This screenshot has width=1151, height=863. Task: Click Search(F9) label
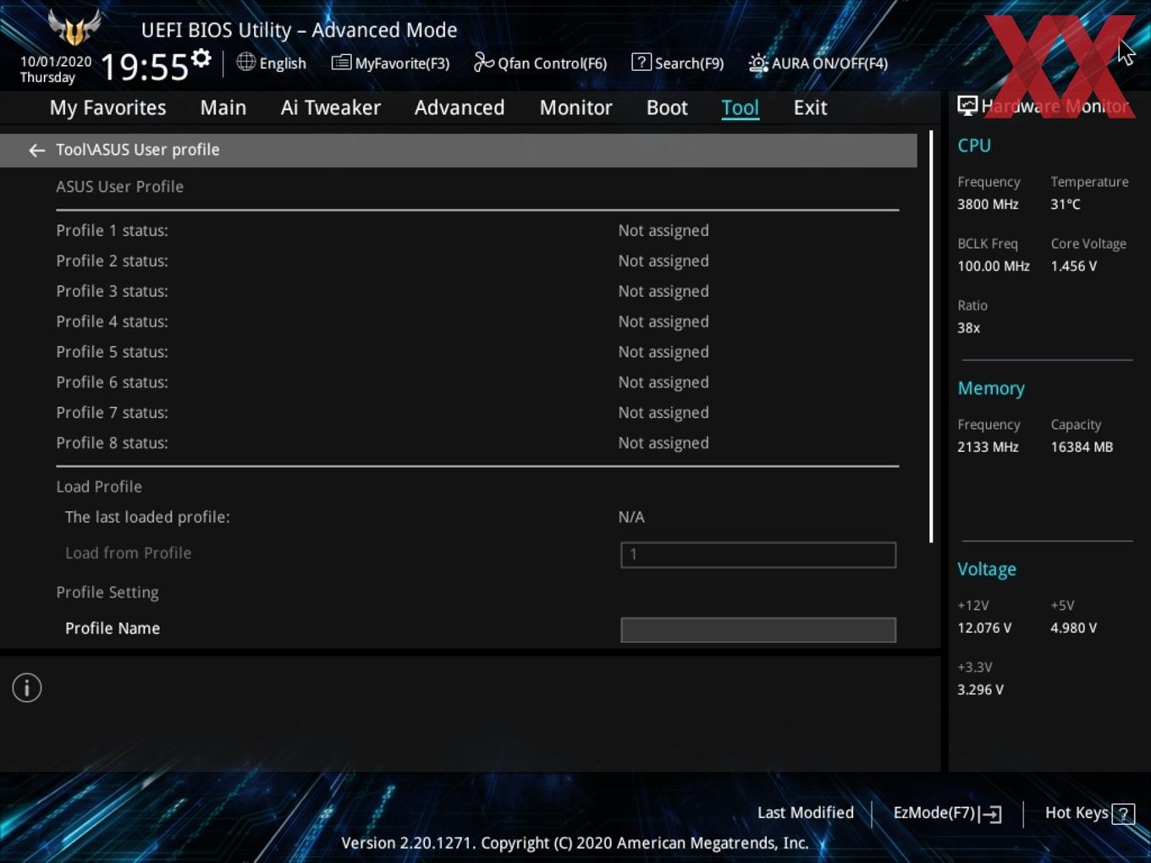[689, 63]
